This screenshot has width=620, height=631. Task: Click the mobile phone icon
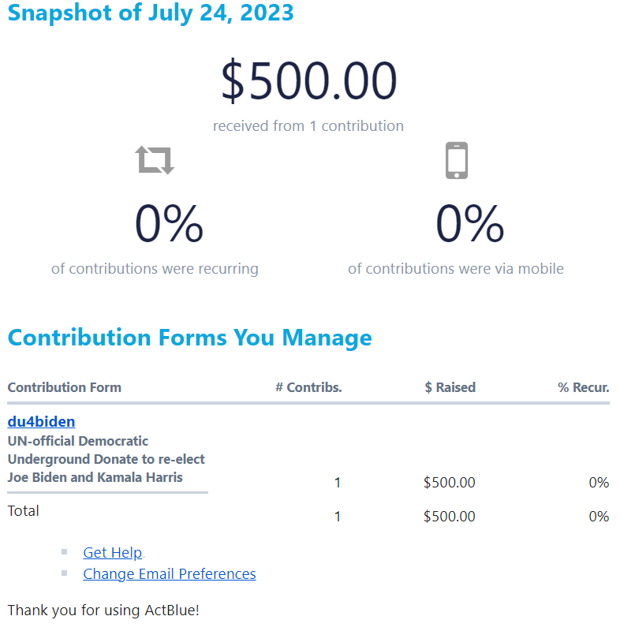(456, 160)
